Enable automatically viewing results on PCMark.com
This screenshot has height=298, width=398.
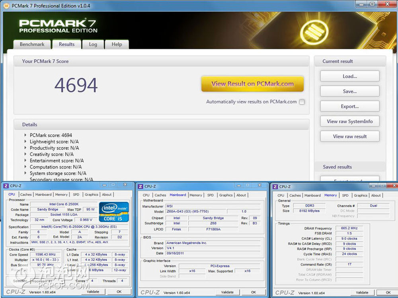point(302,102)
